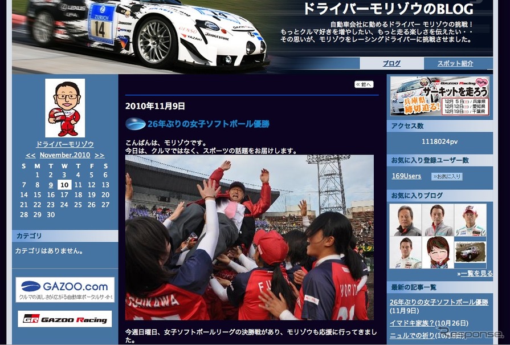This screenshot has height=345, width=510.
Task: Click the お気に入り登録ユーザー数 header
Action: [440, 160]
